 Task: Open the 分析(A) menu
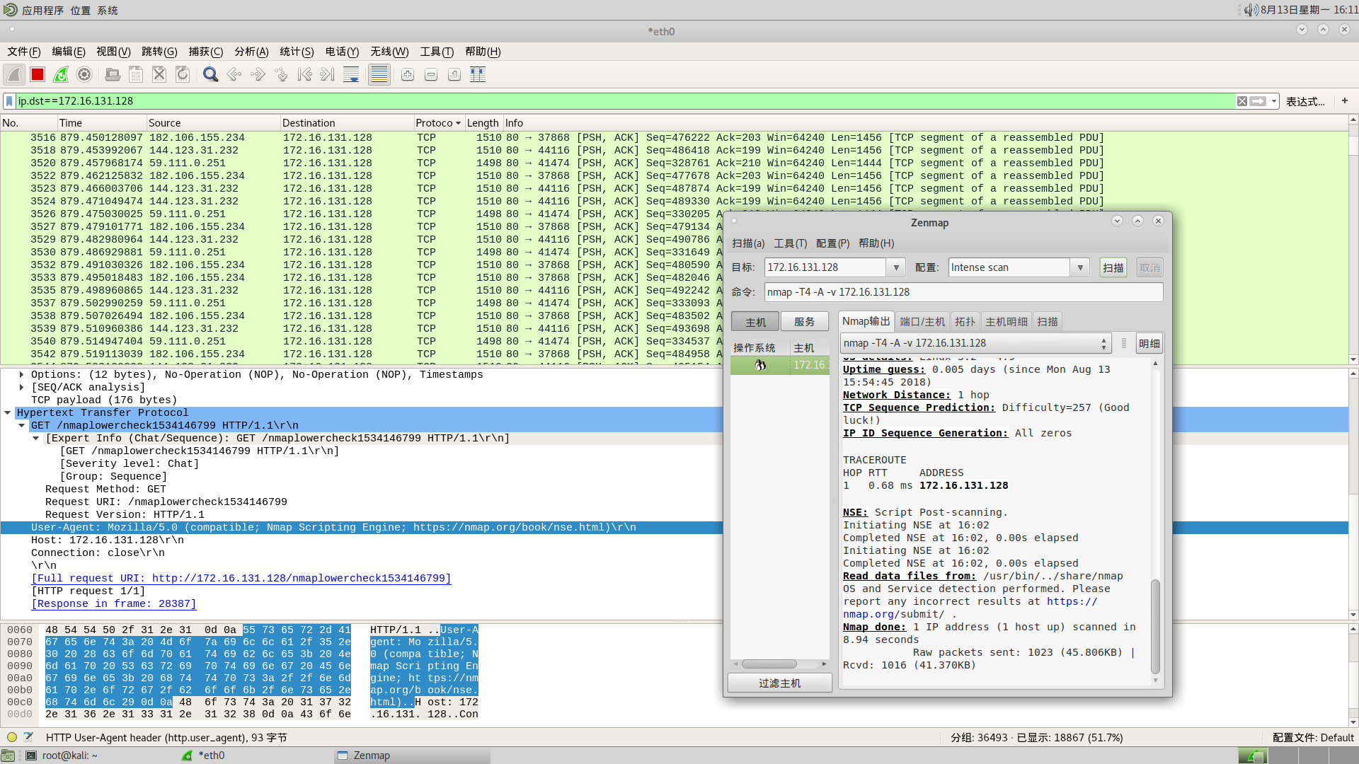tap(251, 52)
